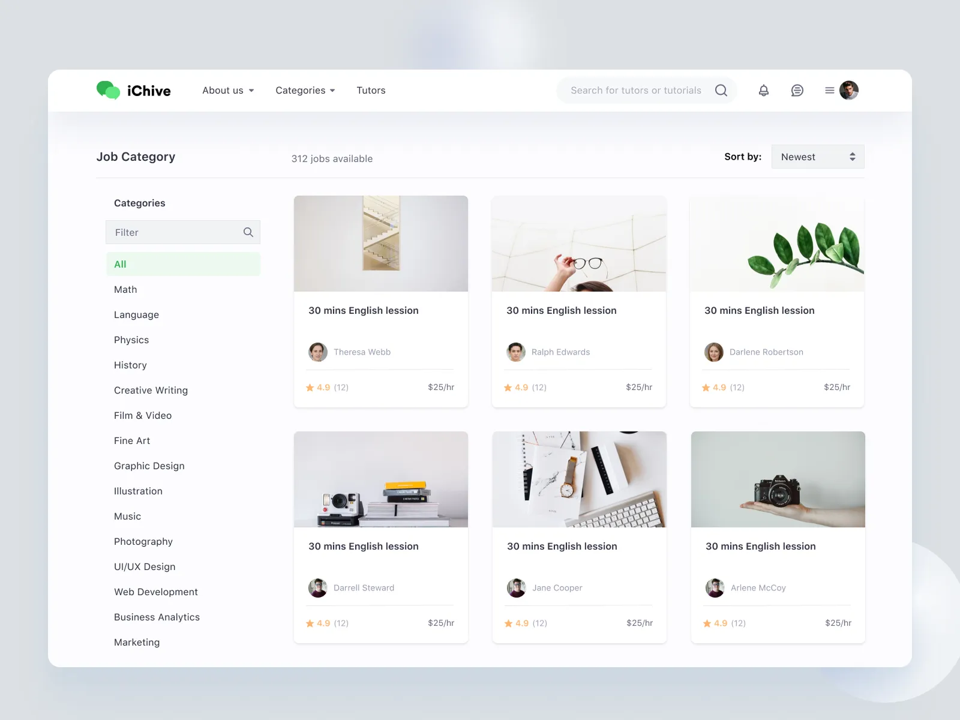Choose the Photography category

[143, 542]
